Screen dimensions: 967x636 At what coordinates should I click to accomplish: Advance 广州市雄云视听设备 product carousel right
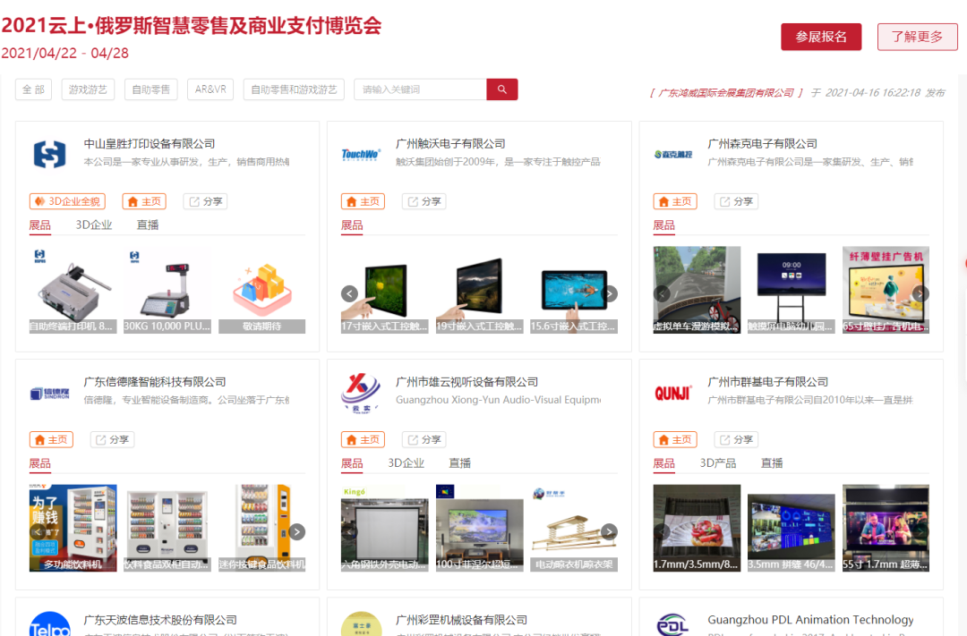tap(609, 531)
